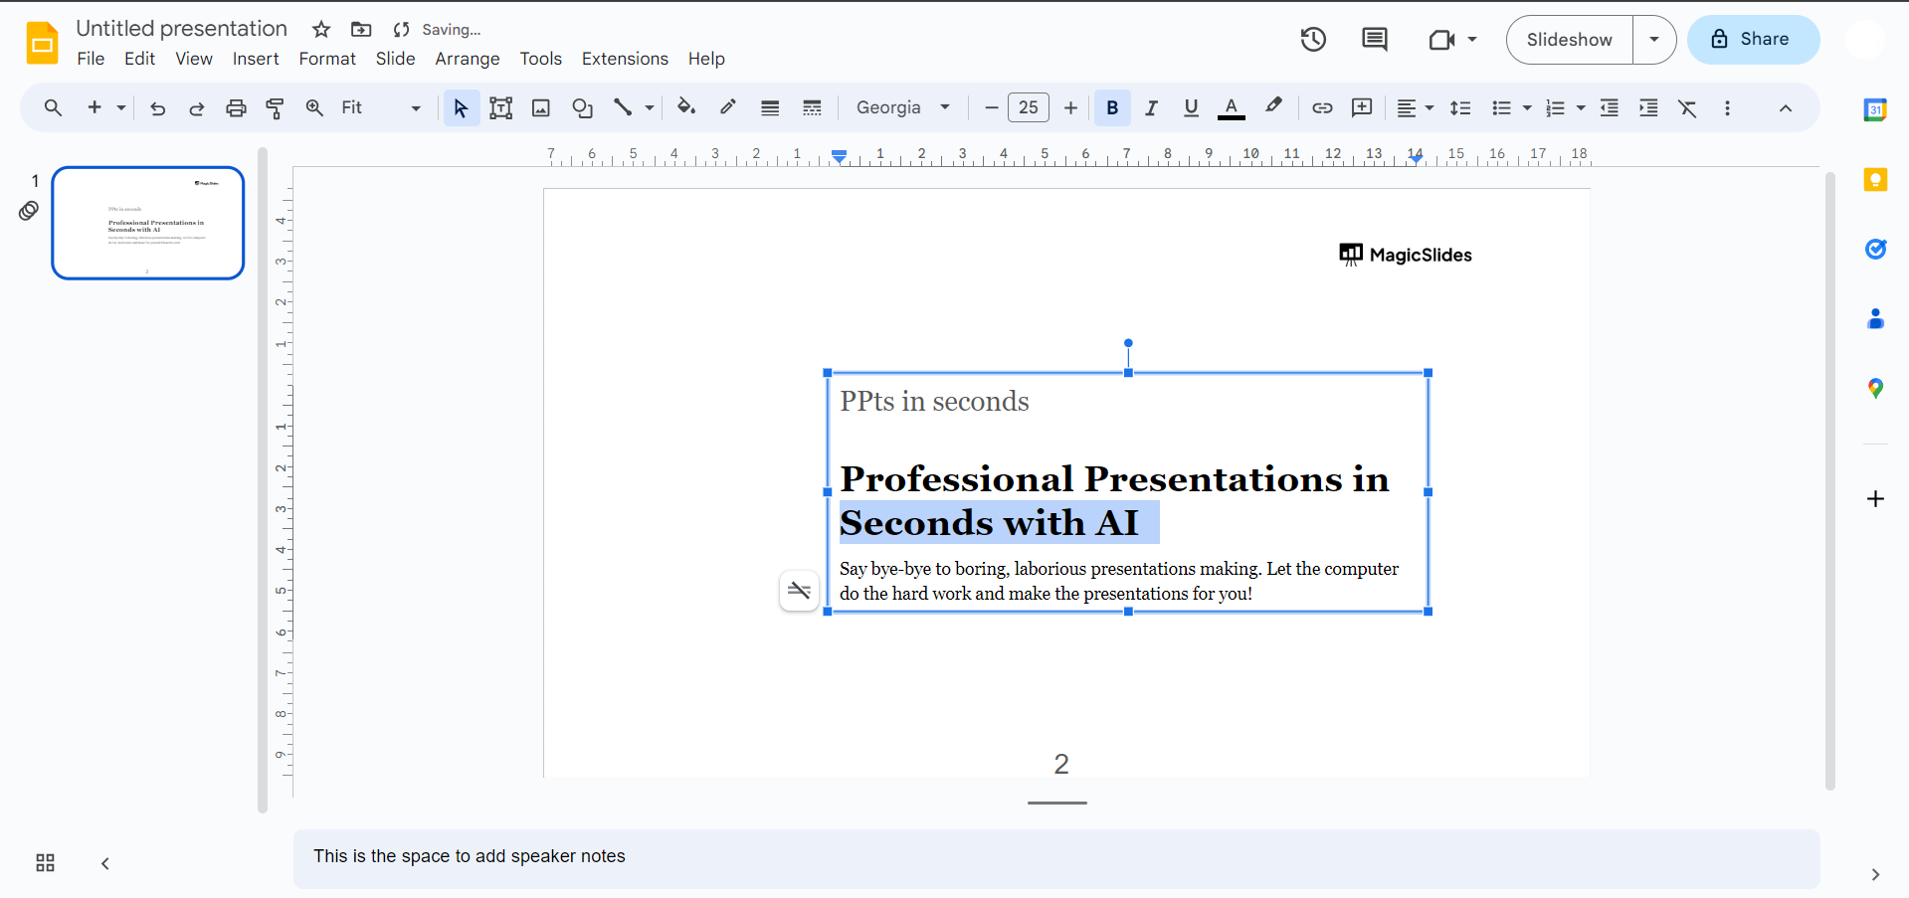
Task: Open the Georgia font dropdown
Action: pyautogui.click(x=903, y=108)
